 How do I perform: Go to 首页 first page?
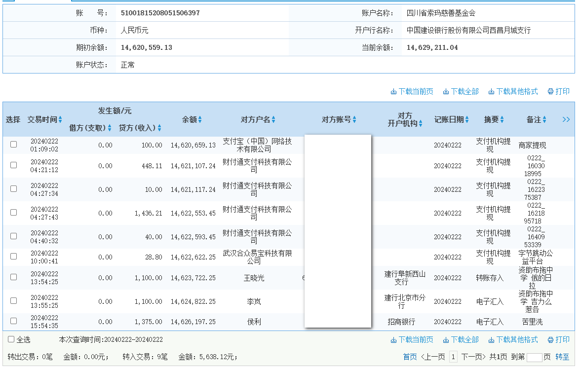410,357
